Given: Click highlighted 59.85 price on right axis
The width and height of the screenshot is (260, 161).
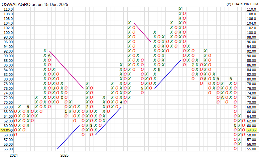Looking at the screenshot, I should coord(252,130).
